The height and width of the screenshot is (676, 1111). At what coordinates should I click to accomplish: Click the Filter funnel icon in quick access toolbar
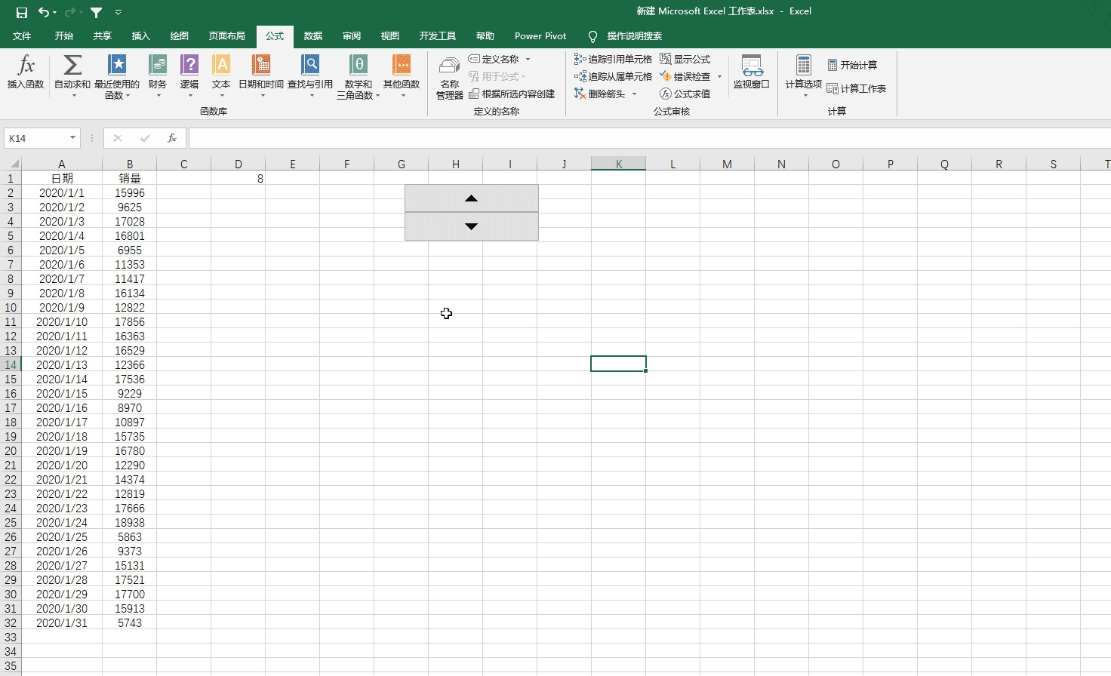point(97,12)
